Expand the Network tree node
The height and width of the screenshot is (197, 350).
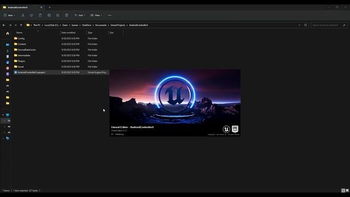pyautogui.click(x=3, y=138)
